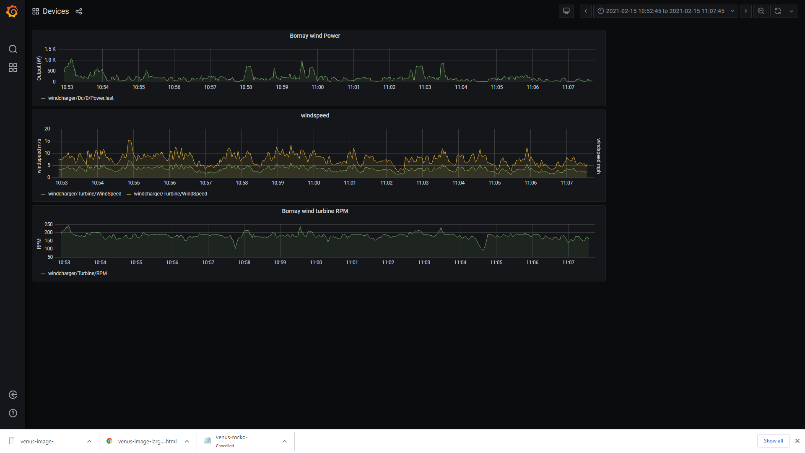This screenshot has width=805, height=453.
Task: Expand options for venus-image- download
Action: pyautogui.click(x=89, y=441)
